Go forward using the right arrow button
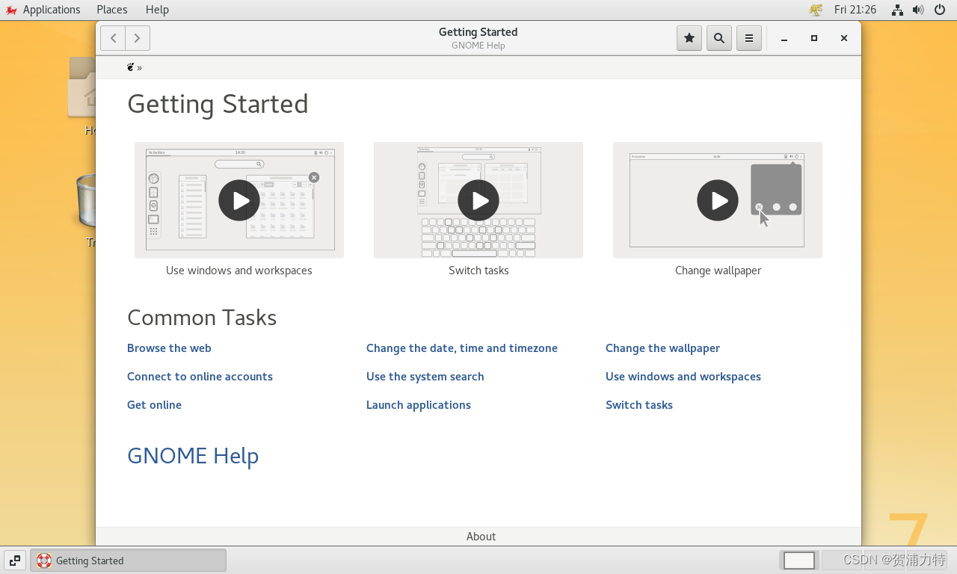 (138, 38)
